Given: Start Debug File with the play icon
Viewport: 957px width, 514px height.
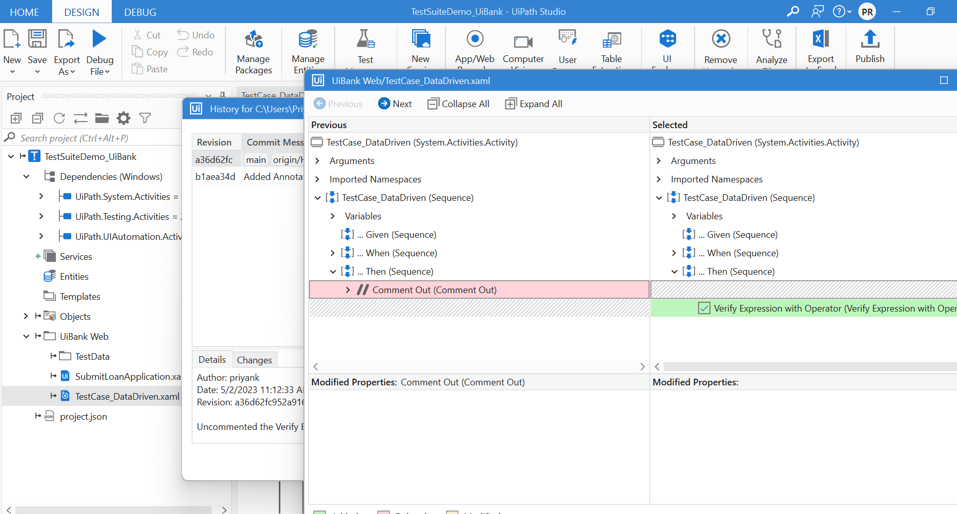Looking at the screenshot, I should pos(99,39).
